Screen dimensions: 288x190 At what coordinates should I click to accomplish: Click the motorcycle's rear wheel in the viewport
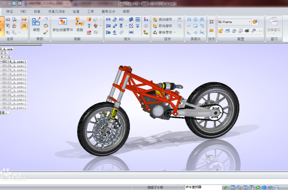[213, 110]
